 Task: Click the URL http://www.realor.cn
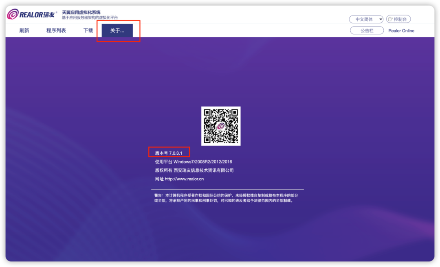[184, 179]
